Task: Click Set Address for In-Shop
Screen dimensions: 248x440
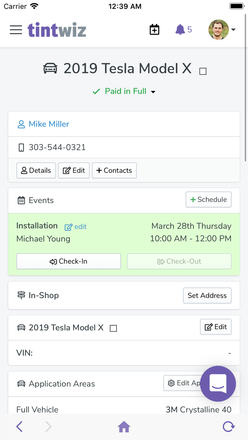Action: pos(207,295)
